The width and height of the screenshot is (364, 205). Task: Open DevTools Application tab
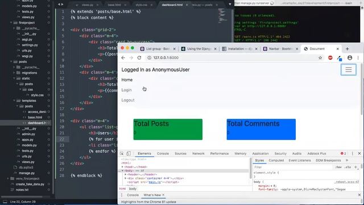pos(260,154)
